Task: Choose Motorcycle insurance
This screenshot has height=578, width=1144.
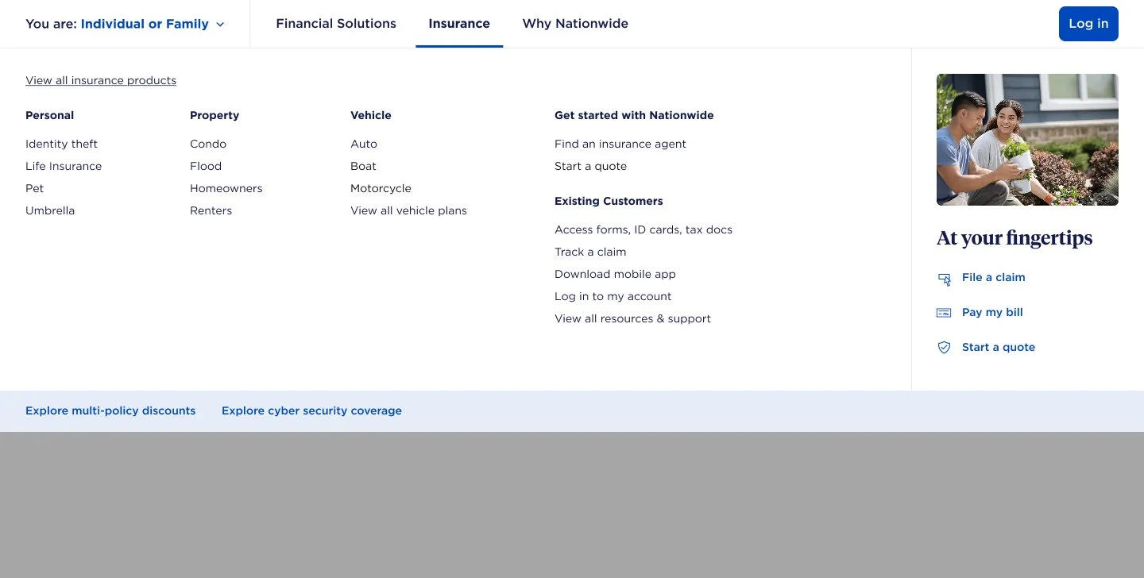Action: (x=381, y=188)
